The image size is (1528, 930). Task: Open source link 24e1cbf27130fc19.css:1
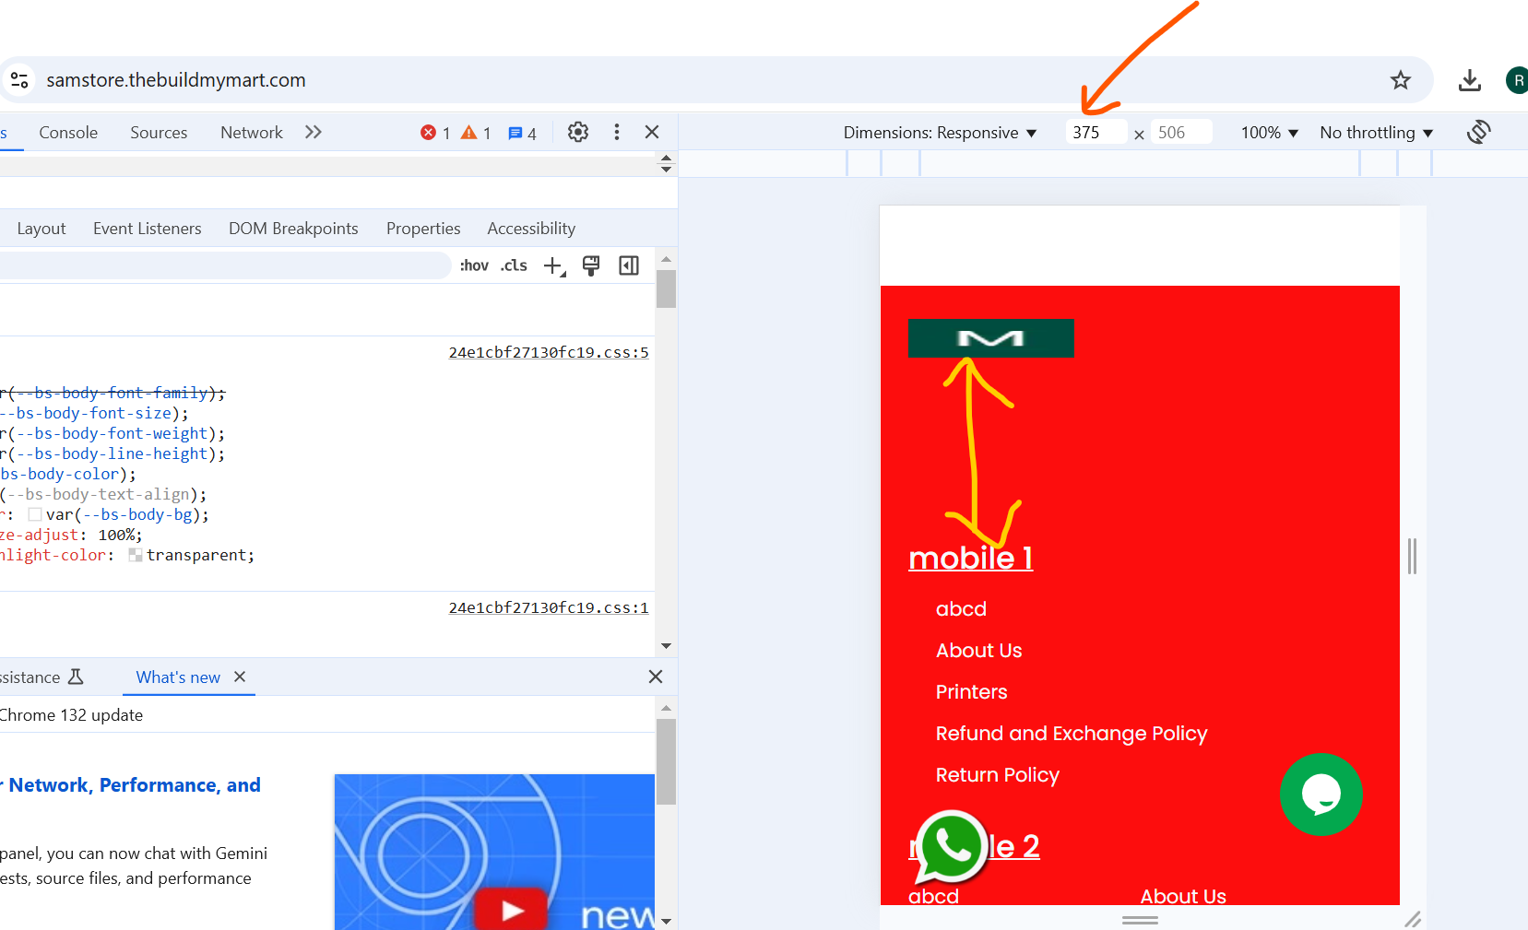pos(549,607)
